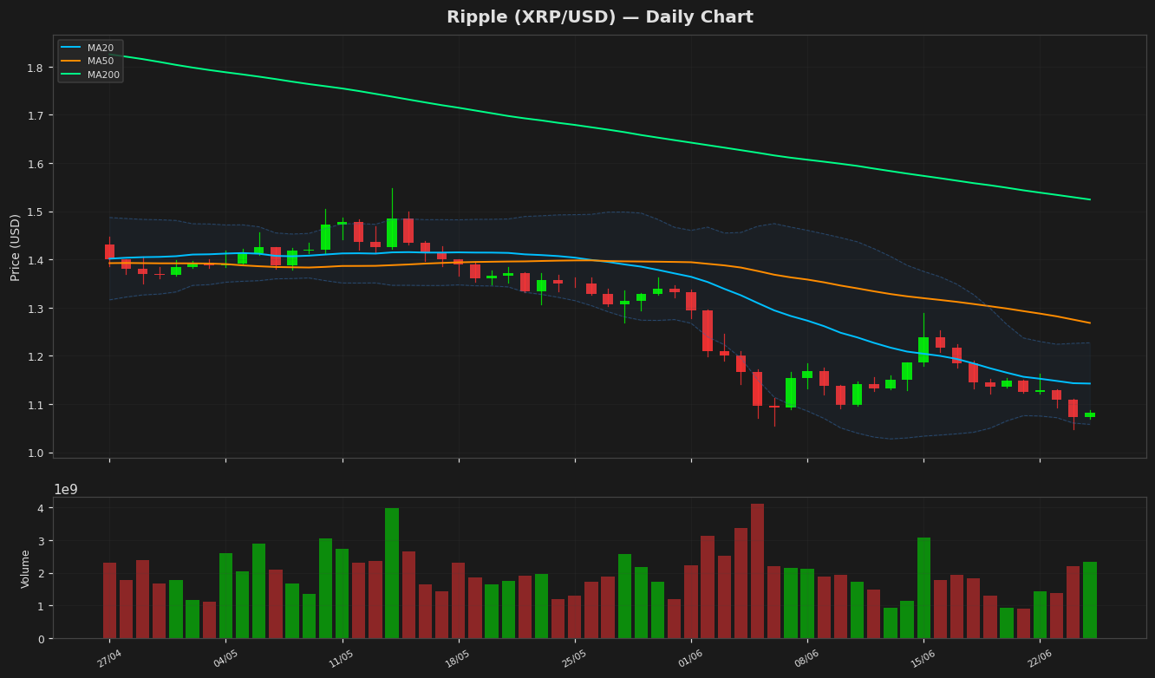
Task: Click the 01/06 date label
Action: click(x=691, y=658)
